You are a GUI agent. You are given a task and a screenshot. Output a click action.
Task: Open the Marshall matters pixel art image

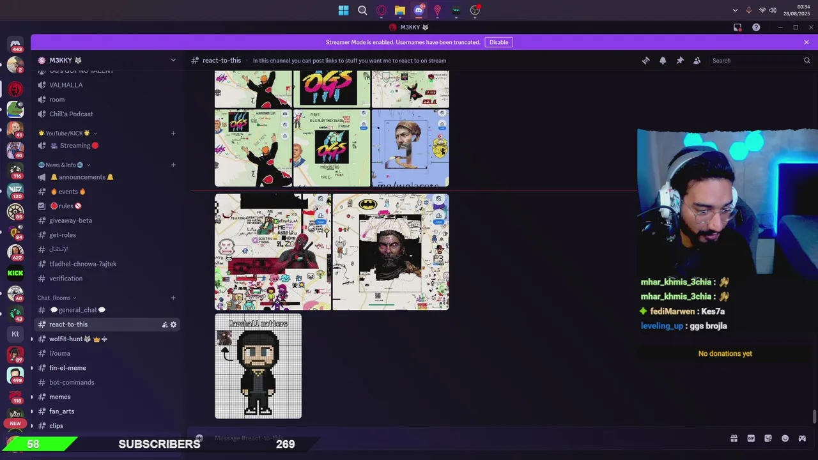point(258,366)
